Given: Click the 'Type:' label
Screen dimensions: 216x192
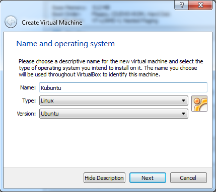Looking at the screenshot, I should click(29, 101).
